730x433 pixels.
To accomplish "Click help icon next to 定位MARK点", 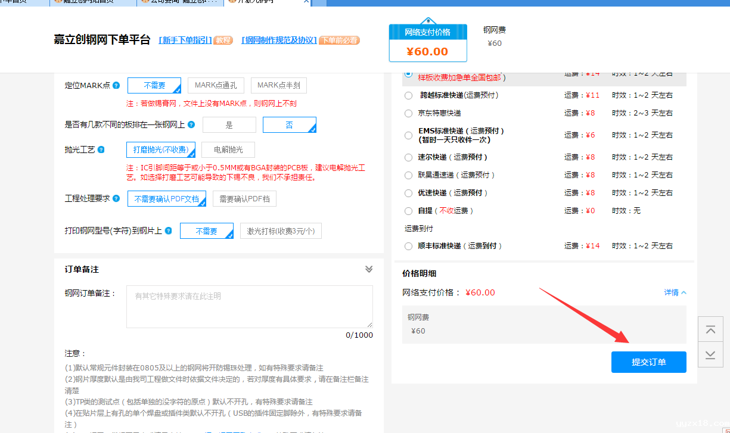I will (116, 85).
